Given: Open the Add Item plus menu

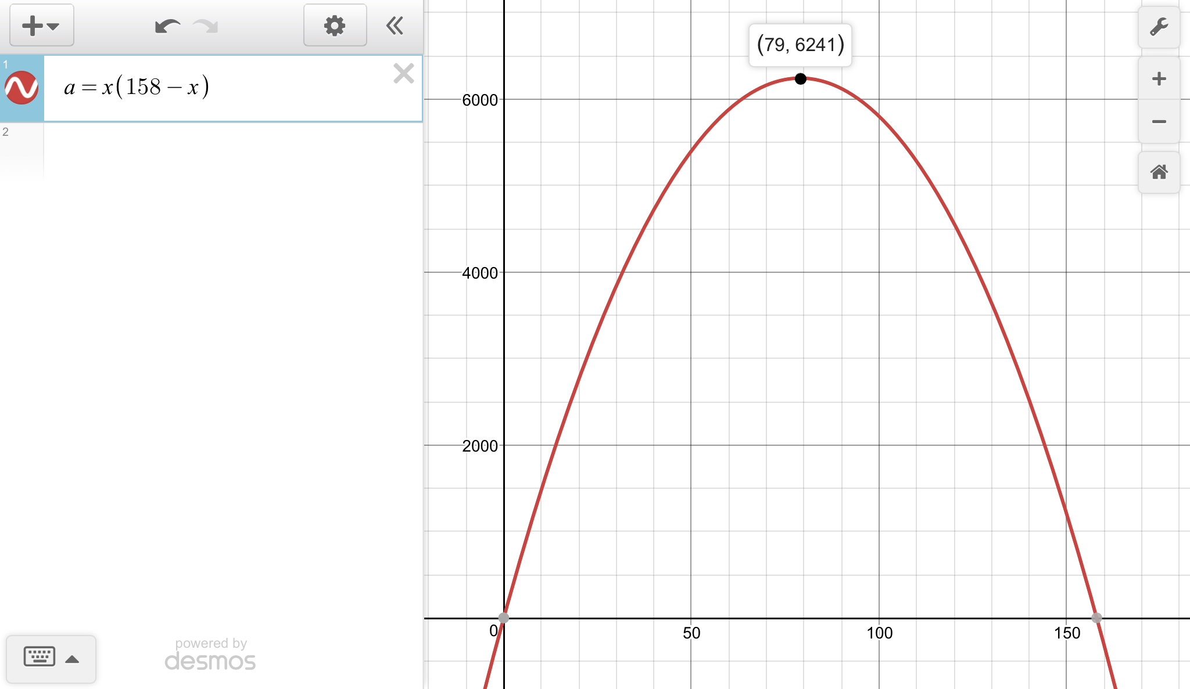Looking at the screenshot, I should click(x=41, y=26).
